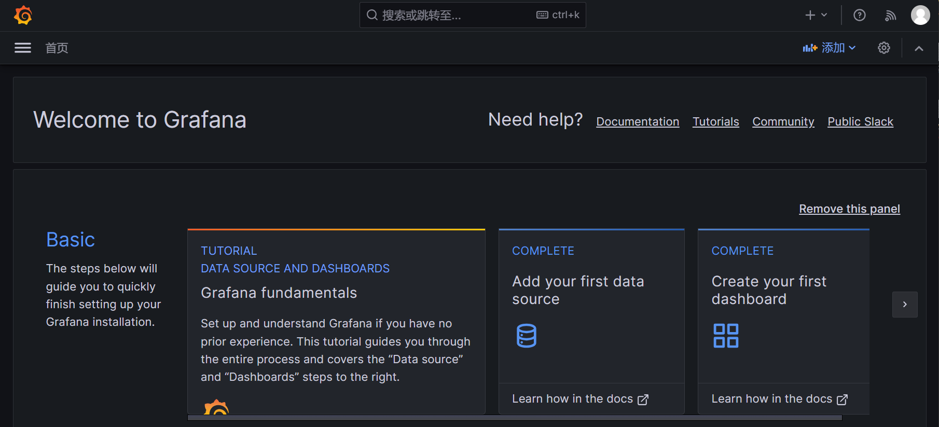Click the search or jump-to field
The image size is (939, 427).
[473, 15]
